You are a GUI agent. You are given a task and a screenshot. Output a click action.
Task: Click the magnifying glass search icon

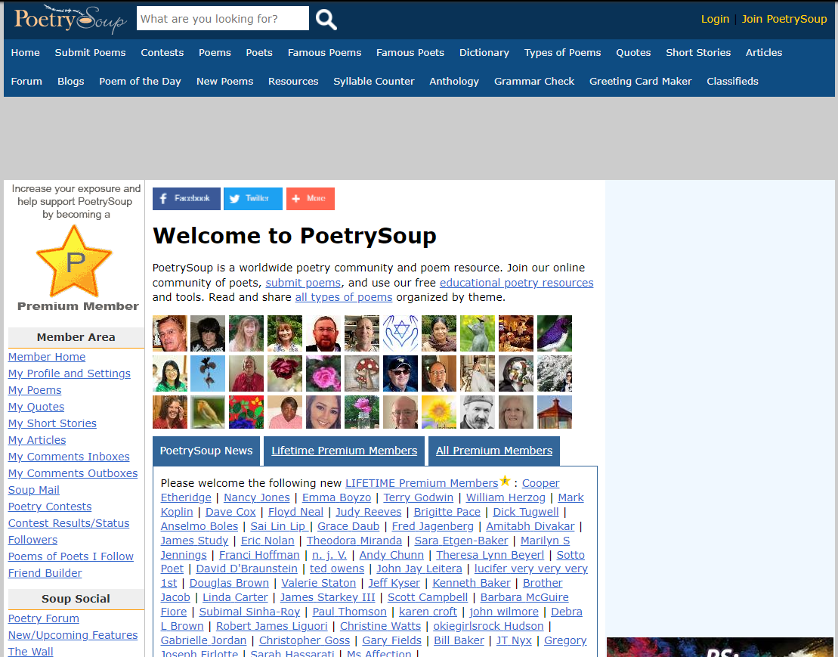click(326, 19)
